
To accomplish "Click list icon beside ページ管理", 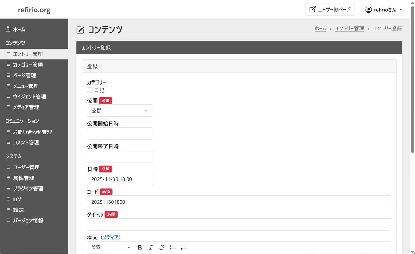I will pos(8,75).
